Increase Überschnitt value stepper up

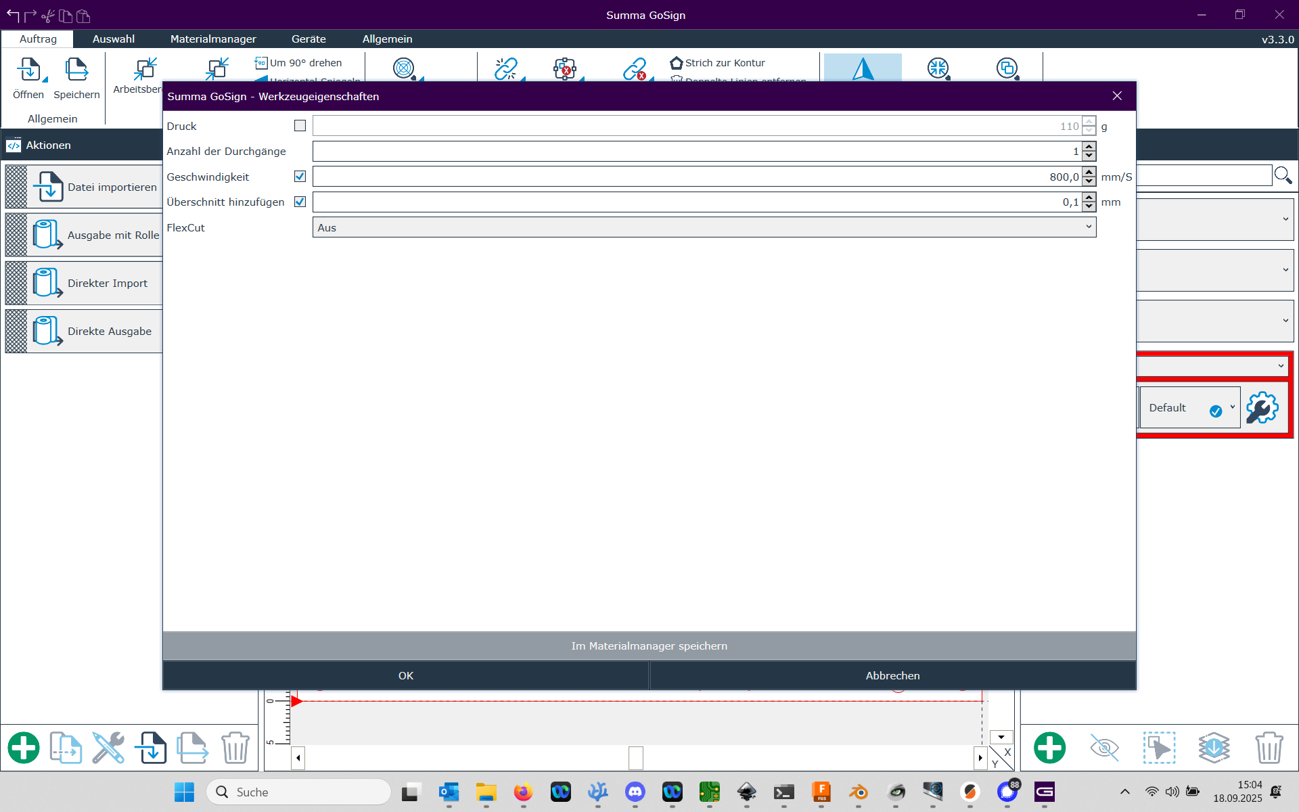pos(1089,198)
